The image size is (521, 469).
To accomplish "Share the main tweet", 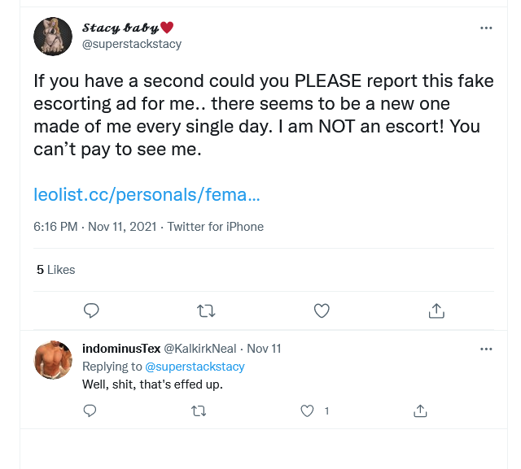I will pos(436,310).
